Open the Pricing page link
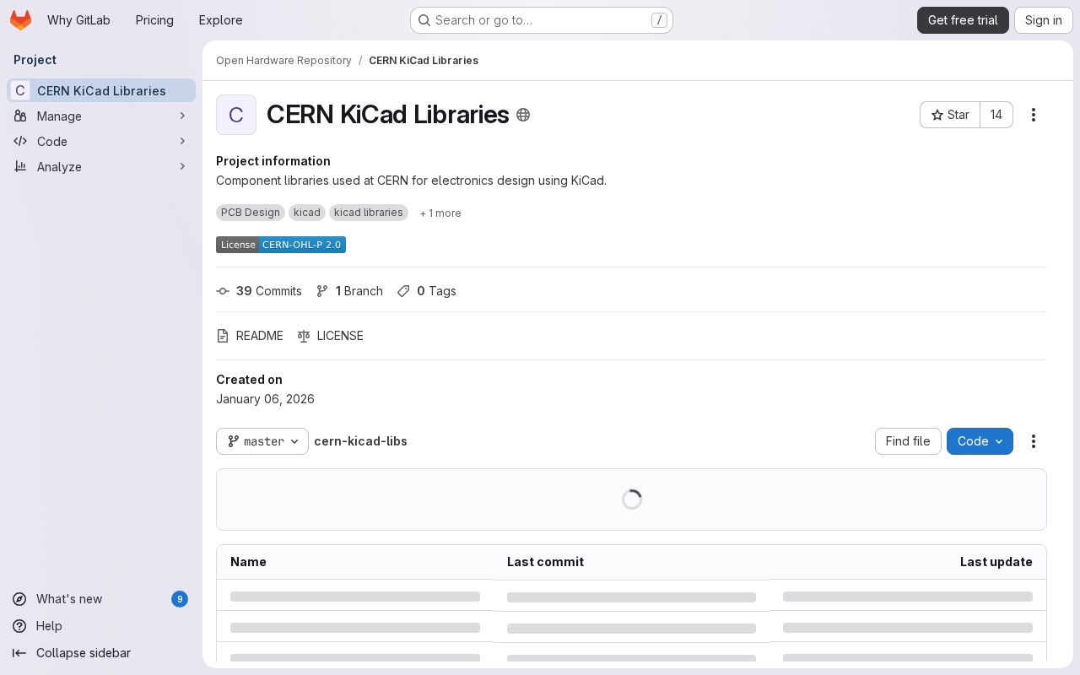This screenshot has width=1080, height=675. 154,20
